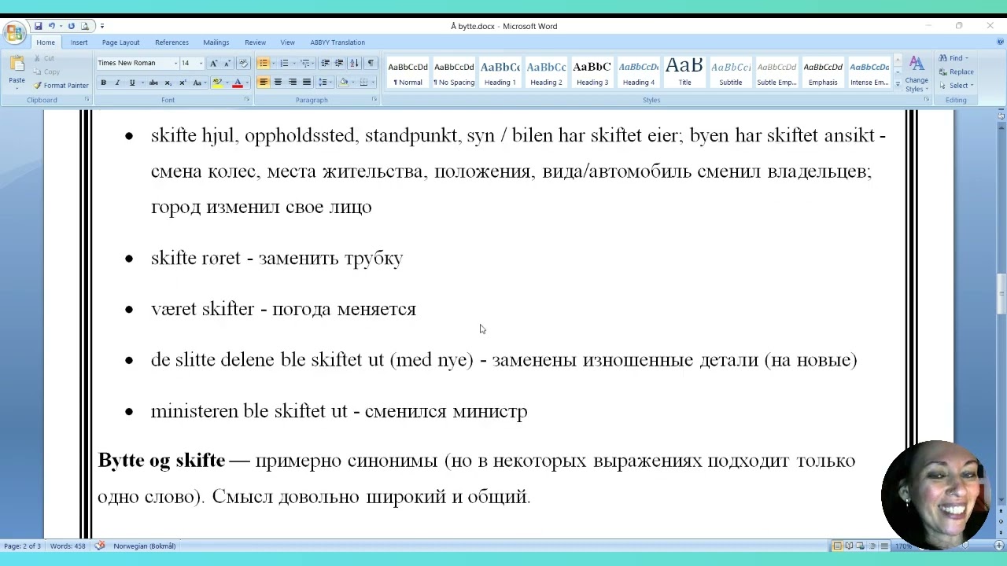Toggle Bold formatting
Viewport: 1007px width, 566px height.
(x=103, y=83)
